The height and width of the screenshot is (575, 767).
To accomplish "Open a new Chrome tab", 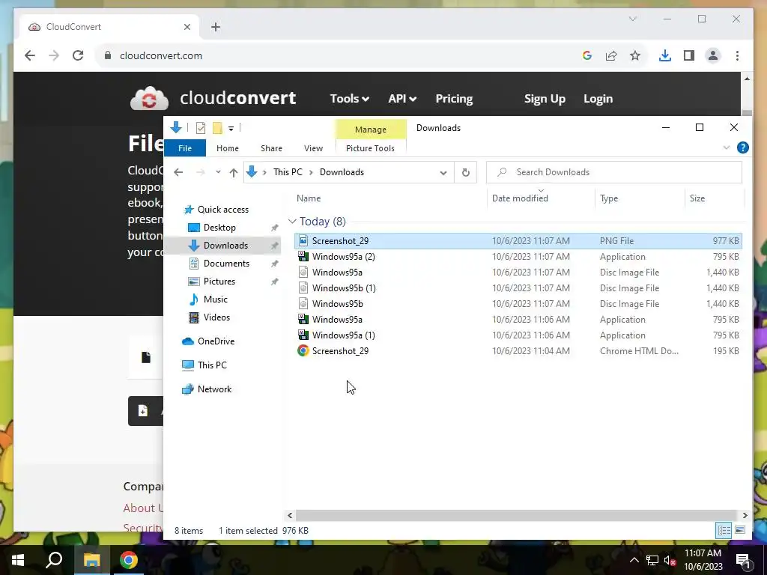I will pos(216,27).
